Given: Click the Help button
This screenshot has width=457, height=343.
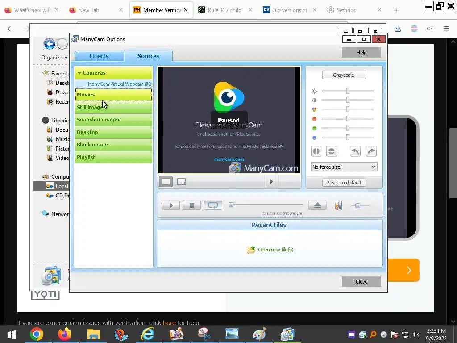Looking at the screenshot, I should [361, 53].
